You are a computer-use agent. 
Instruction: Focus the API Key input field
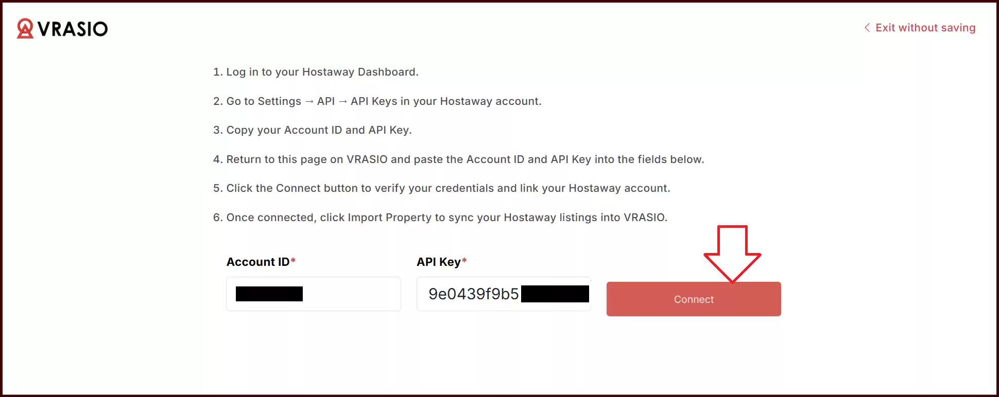[x=504, y=294]
